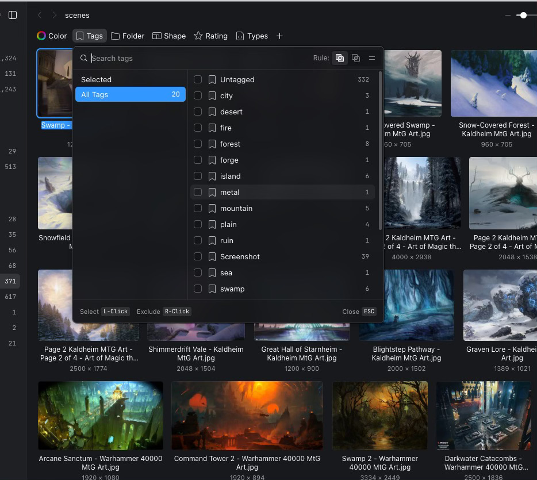Image resolution: width=537 pixels, height=480 pixels.
Task: Click the bookmark icon beside island
Action: [x=212, y=176]
